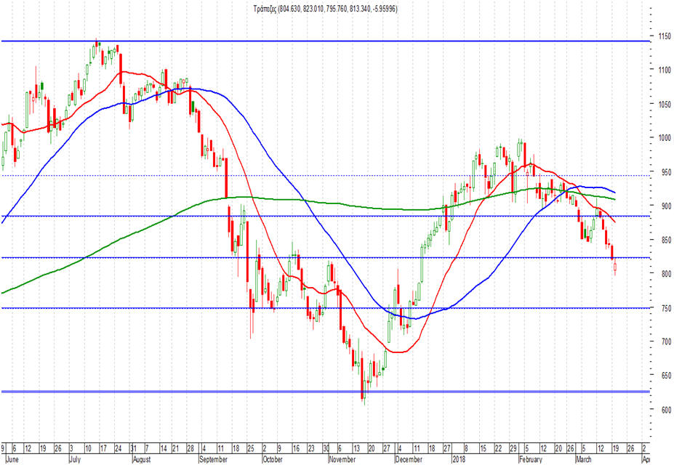Select the last hollow candlestick at far right

click(615, 267)
